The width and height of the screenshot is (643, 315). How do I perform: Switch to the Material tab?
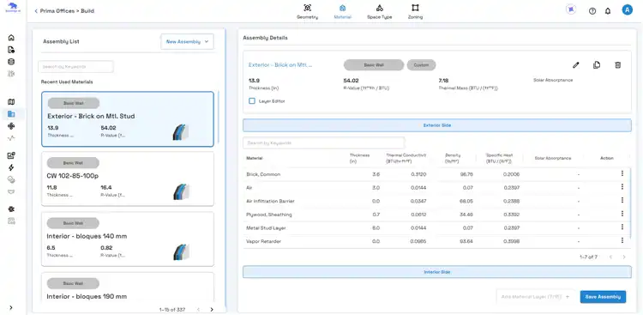pos(342,11)
